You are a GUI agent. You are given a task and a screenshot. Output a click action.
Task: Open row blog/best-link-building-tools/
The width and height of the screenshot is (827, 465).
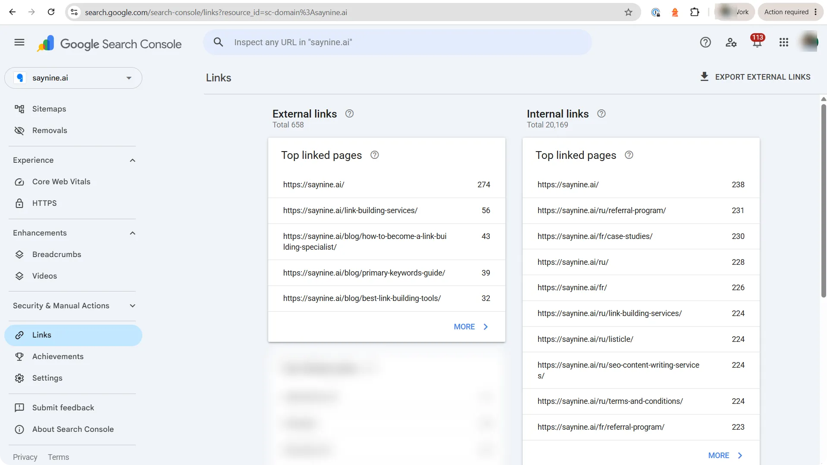(x=387, y=298)
